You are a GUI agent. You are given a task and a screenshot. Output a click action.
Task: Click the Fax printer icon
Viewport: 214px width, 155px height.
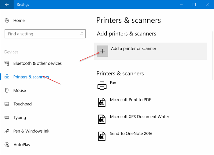pos(102,85)
